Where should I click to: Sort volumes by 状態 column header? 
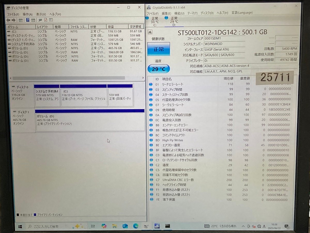click(98, 27)
